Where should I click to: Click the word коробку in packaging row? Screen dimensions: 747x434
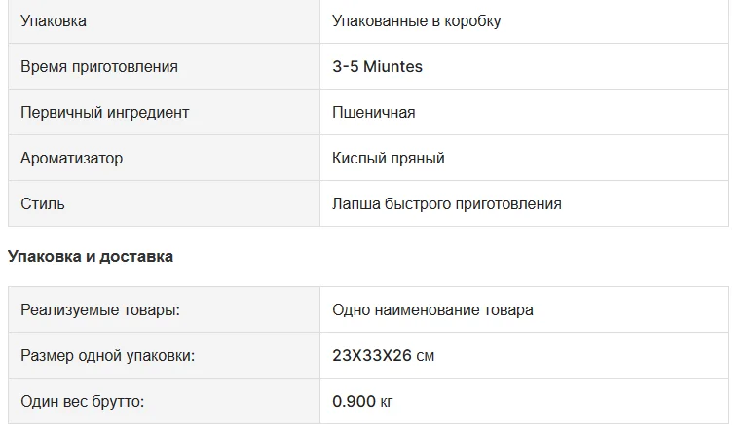pyautogui.click(x=472, y=21)
